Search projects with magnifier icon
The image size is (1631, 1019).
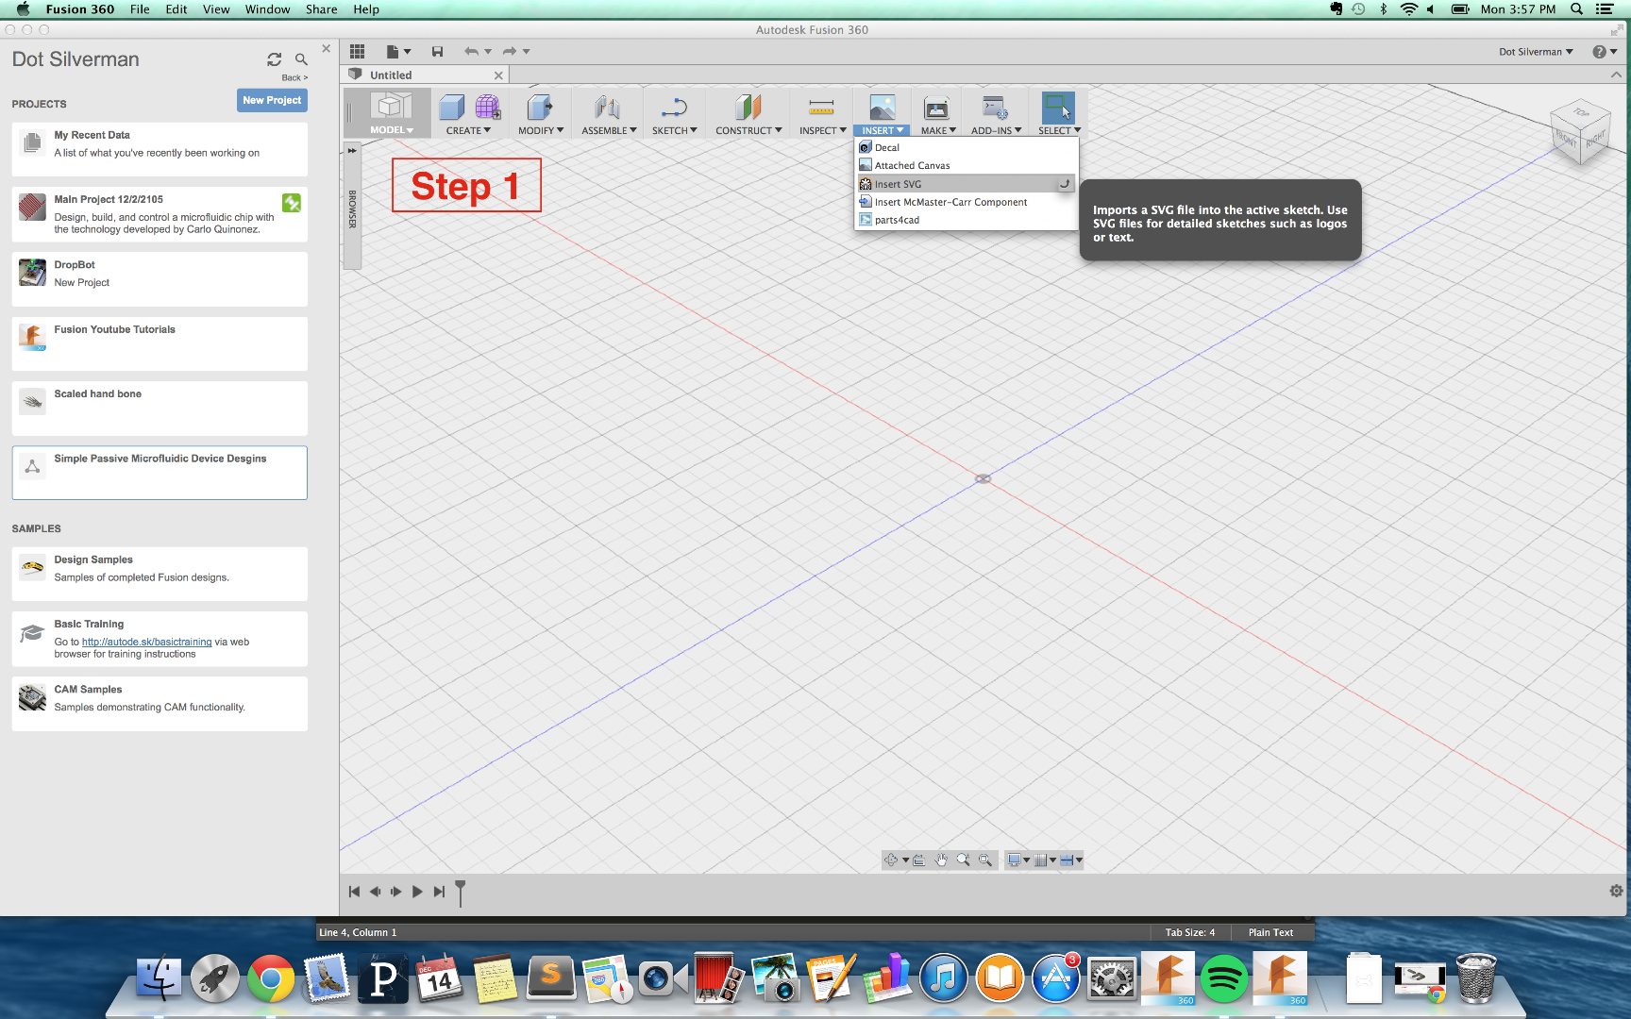(301, 59)
